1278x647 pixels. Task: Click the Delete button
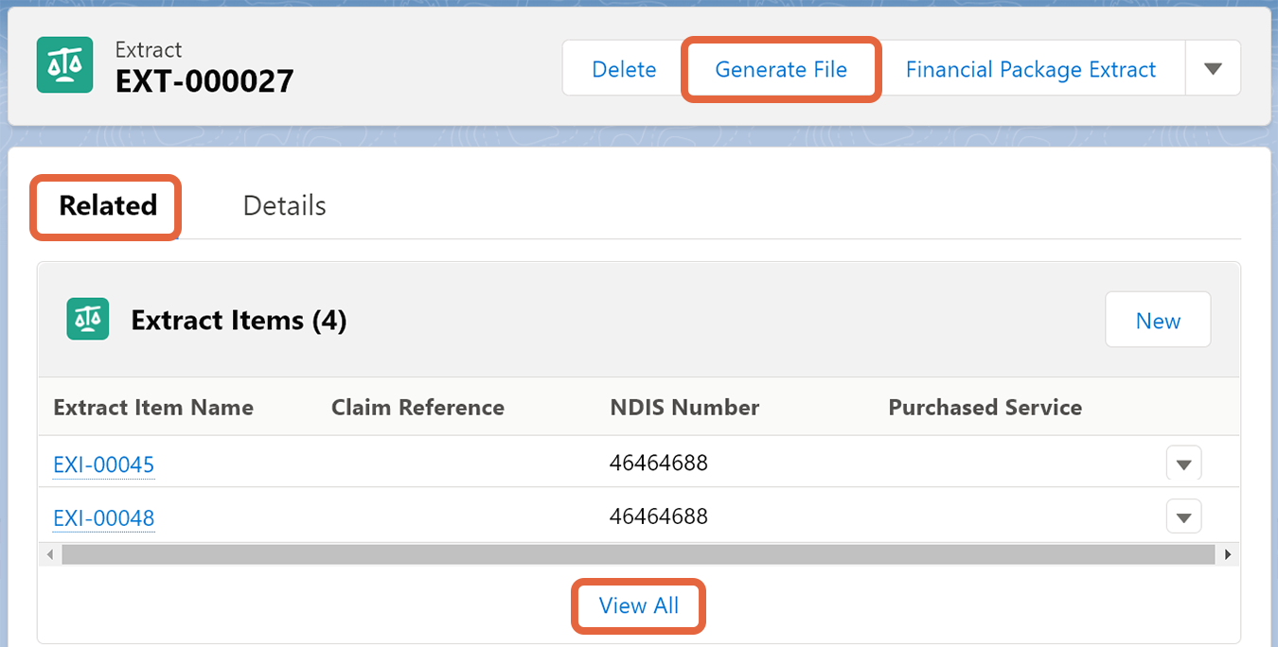click(x=624, y=69)
